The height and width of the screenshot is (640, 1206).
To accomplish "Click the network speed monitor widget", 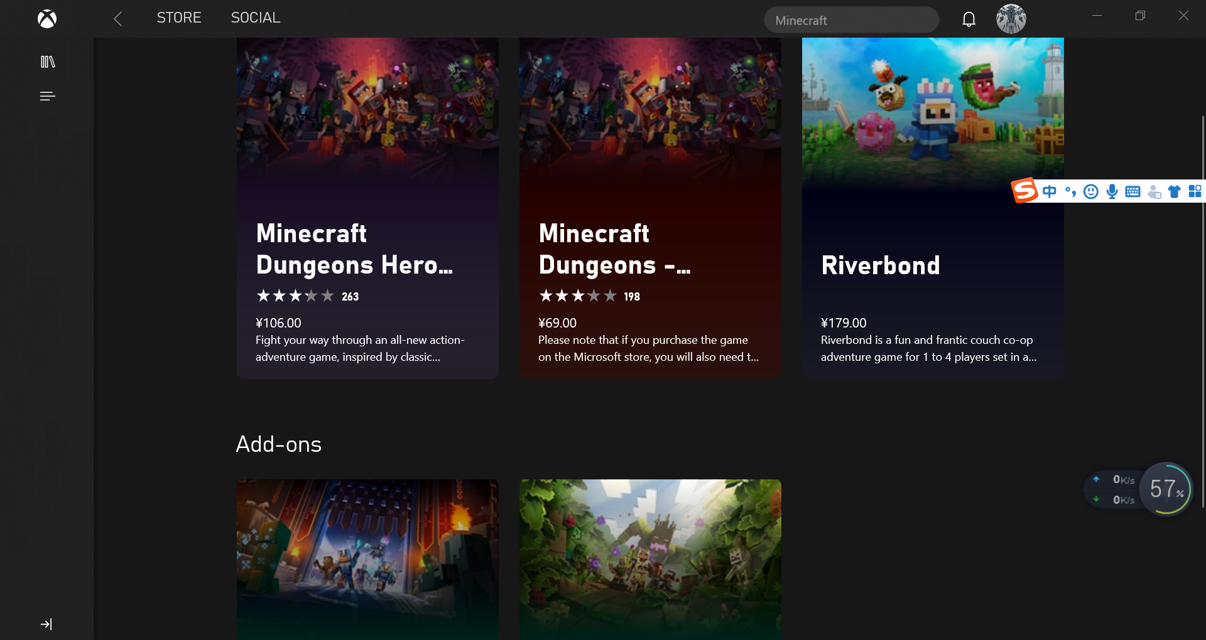I will tap(1114, 489).
